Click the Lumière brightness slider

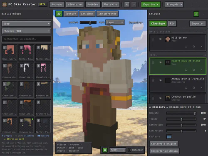coord(88,22)
